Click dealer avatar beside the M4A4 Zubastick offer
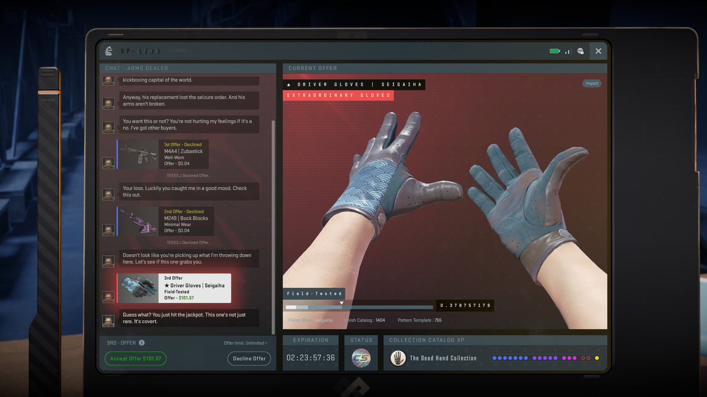This screenshot has width=707, height=397. click(108, 163)
